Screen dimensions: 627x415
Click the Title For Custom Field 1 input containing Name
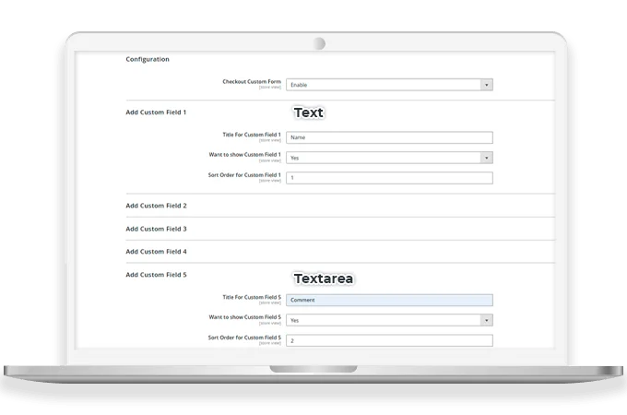(388, 137)
